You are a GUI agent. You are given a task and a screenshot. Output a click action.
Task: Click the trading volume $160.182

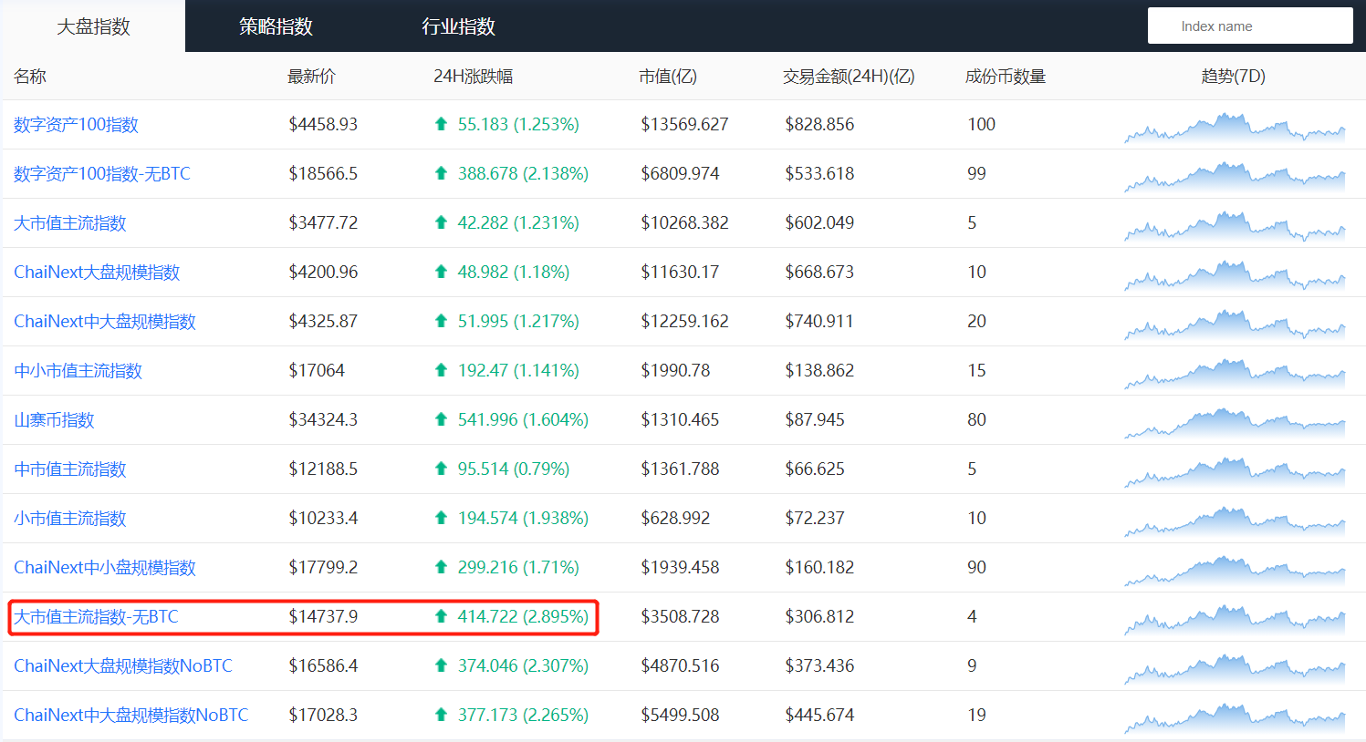click(x=819, y=567)
